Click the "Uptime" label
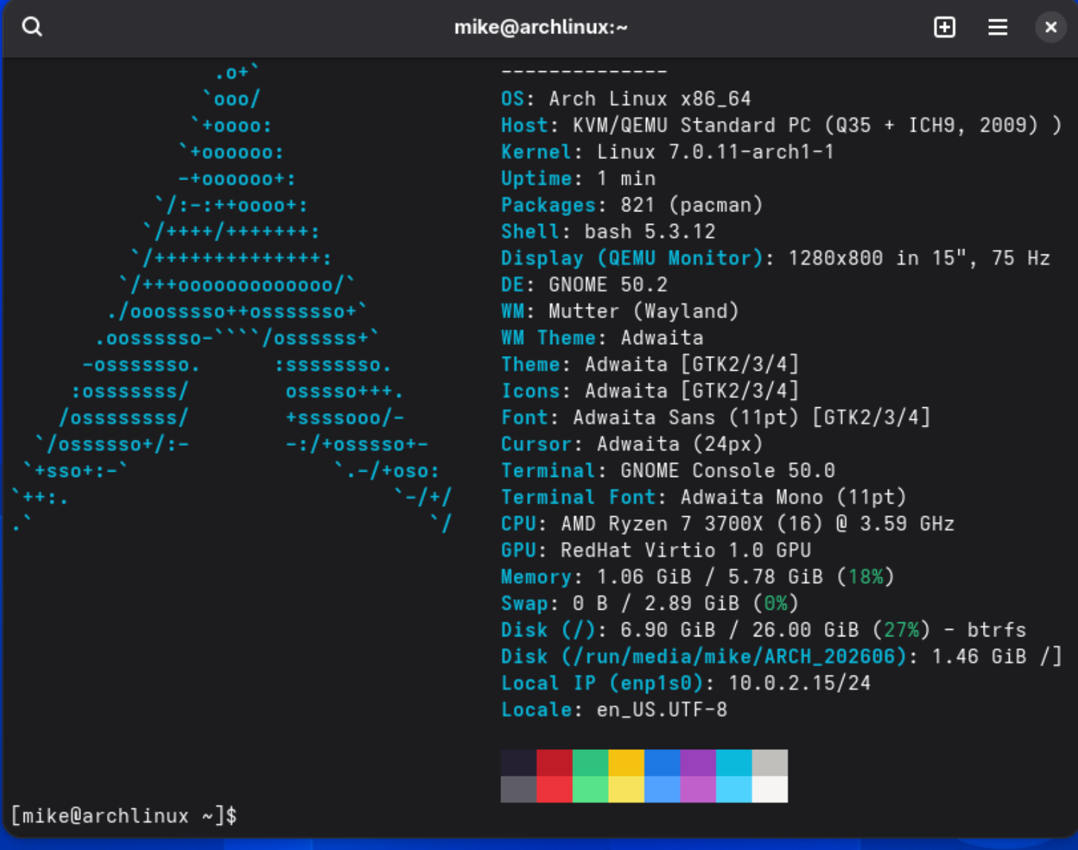This screenshot has height=850, width=1078. pyautogui.click(x=537, y=179)
